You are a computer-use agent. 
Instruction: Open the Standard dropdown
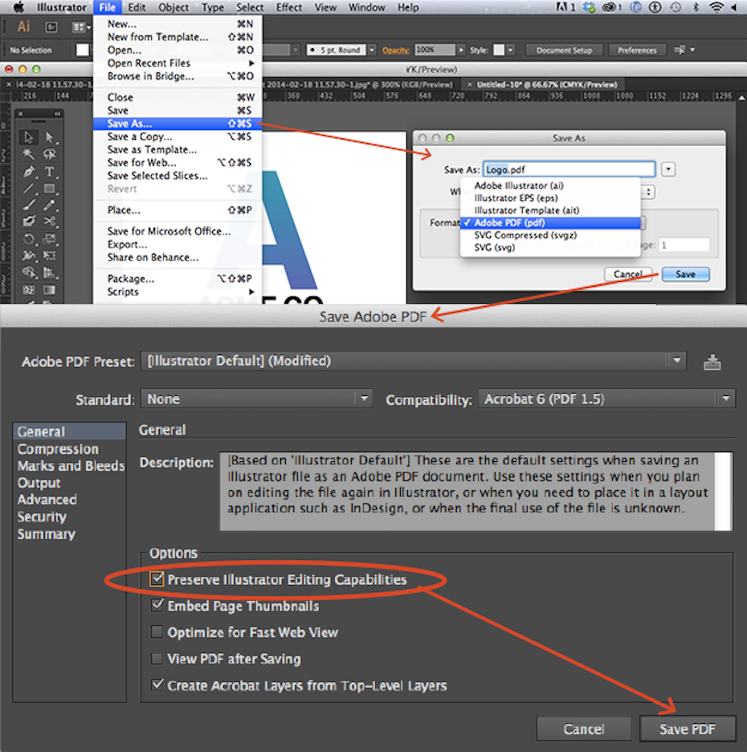point(256,399)
